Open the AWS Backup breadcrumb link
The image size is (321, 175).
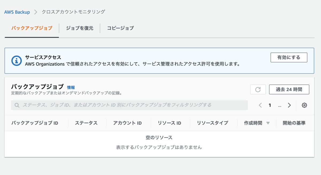17,12
